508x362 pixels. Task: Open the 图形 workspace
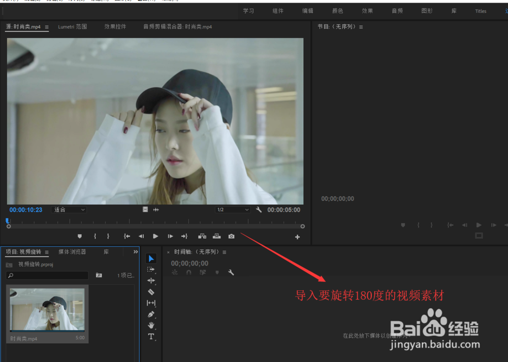click(x=427, y=11)
